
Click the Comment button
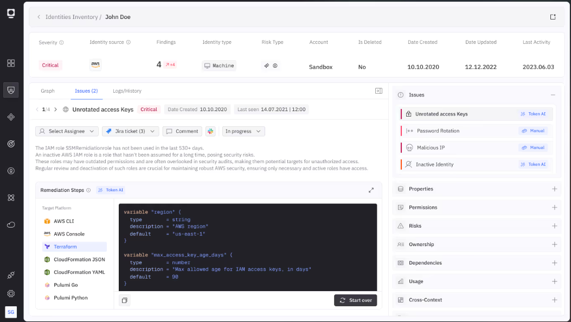182,131
